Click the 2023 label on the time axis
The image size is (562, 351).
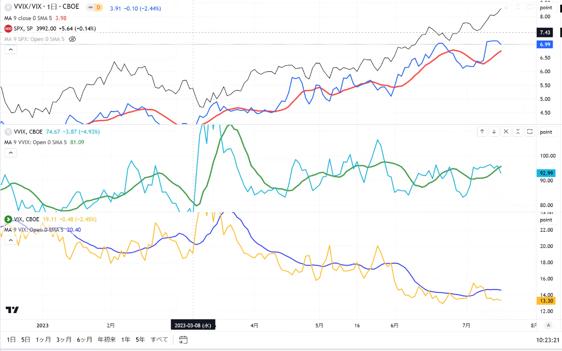pos(42,325)
